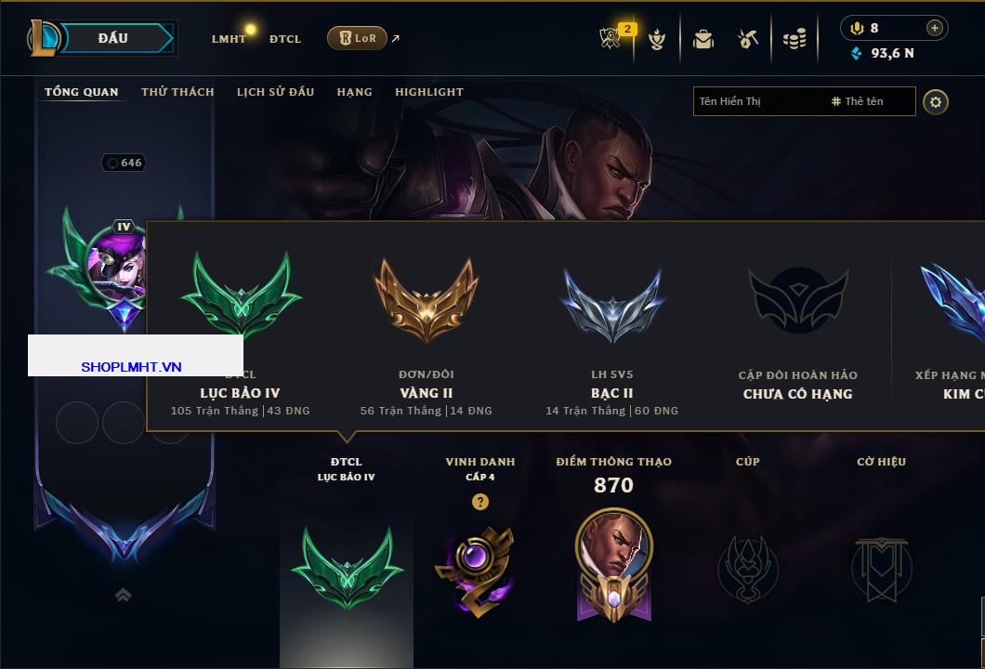Open the Collection backpack icon

703,39
